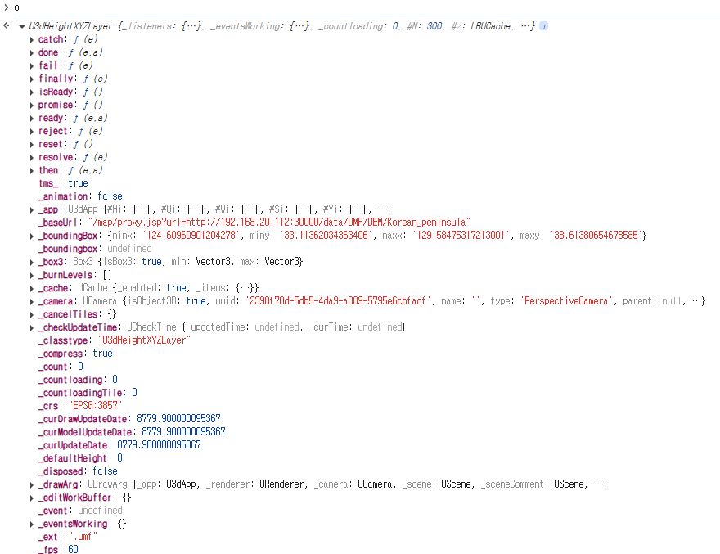Screen dimensions: 720x554
Task: Click the info icon after object summary
Action: click(x=543, y=26)
